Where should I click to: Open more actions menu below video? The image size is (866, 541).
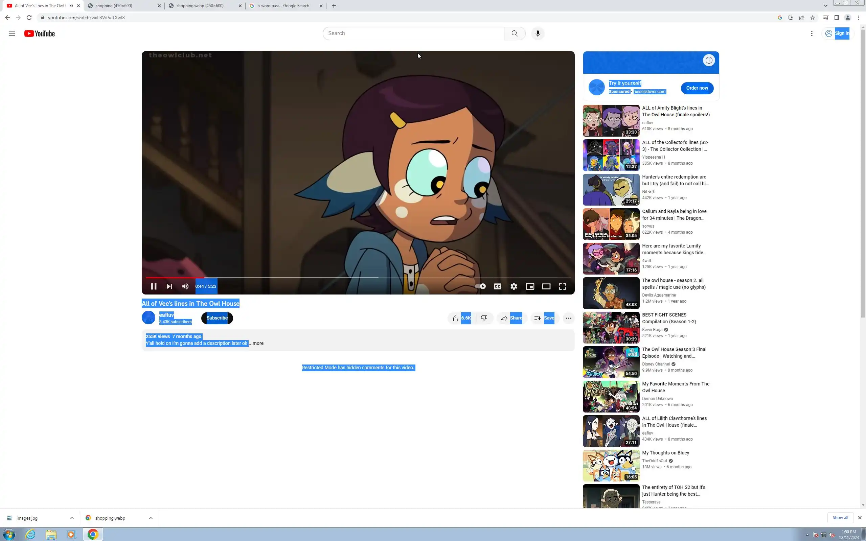[x=568, y=318]
